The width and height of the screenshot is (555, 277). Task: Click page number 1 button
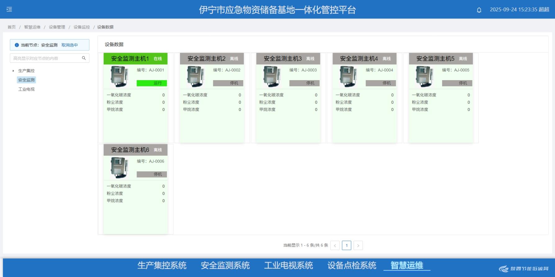(346, 245)
